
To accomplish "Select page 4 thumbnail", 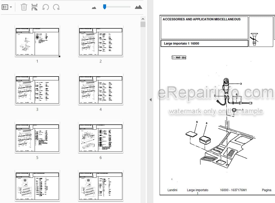I will pyautogui.click(x=101, y=89).
